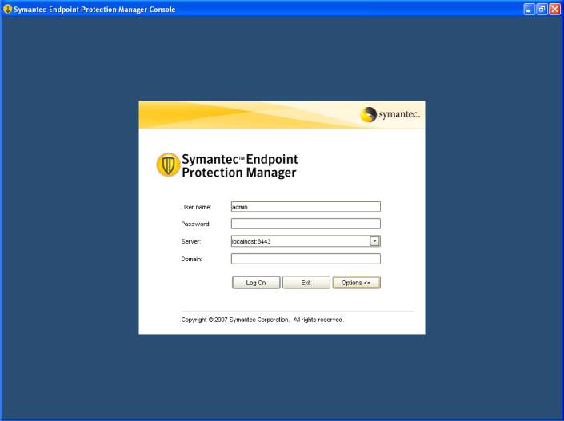
Task: Collapse settings with Options << button
Action: coord(356,283)
